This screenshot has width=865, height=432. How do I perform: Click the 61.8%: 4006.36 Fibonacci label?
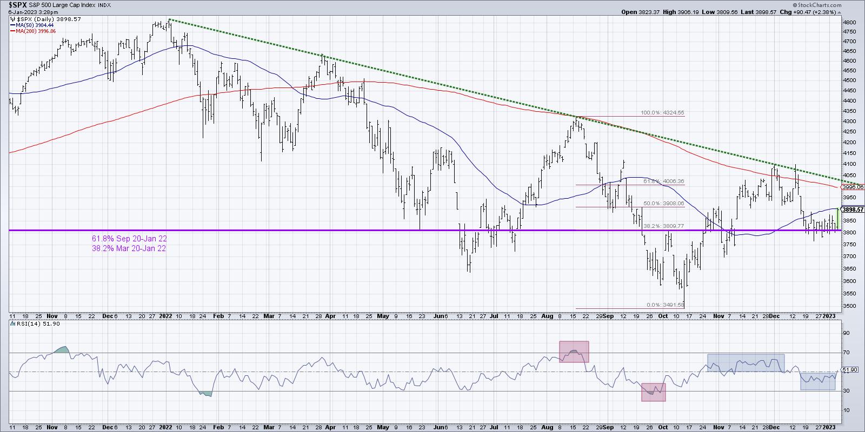coord(662,181)
